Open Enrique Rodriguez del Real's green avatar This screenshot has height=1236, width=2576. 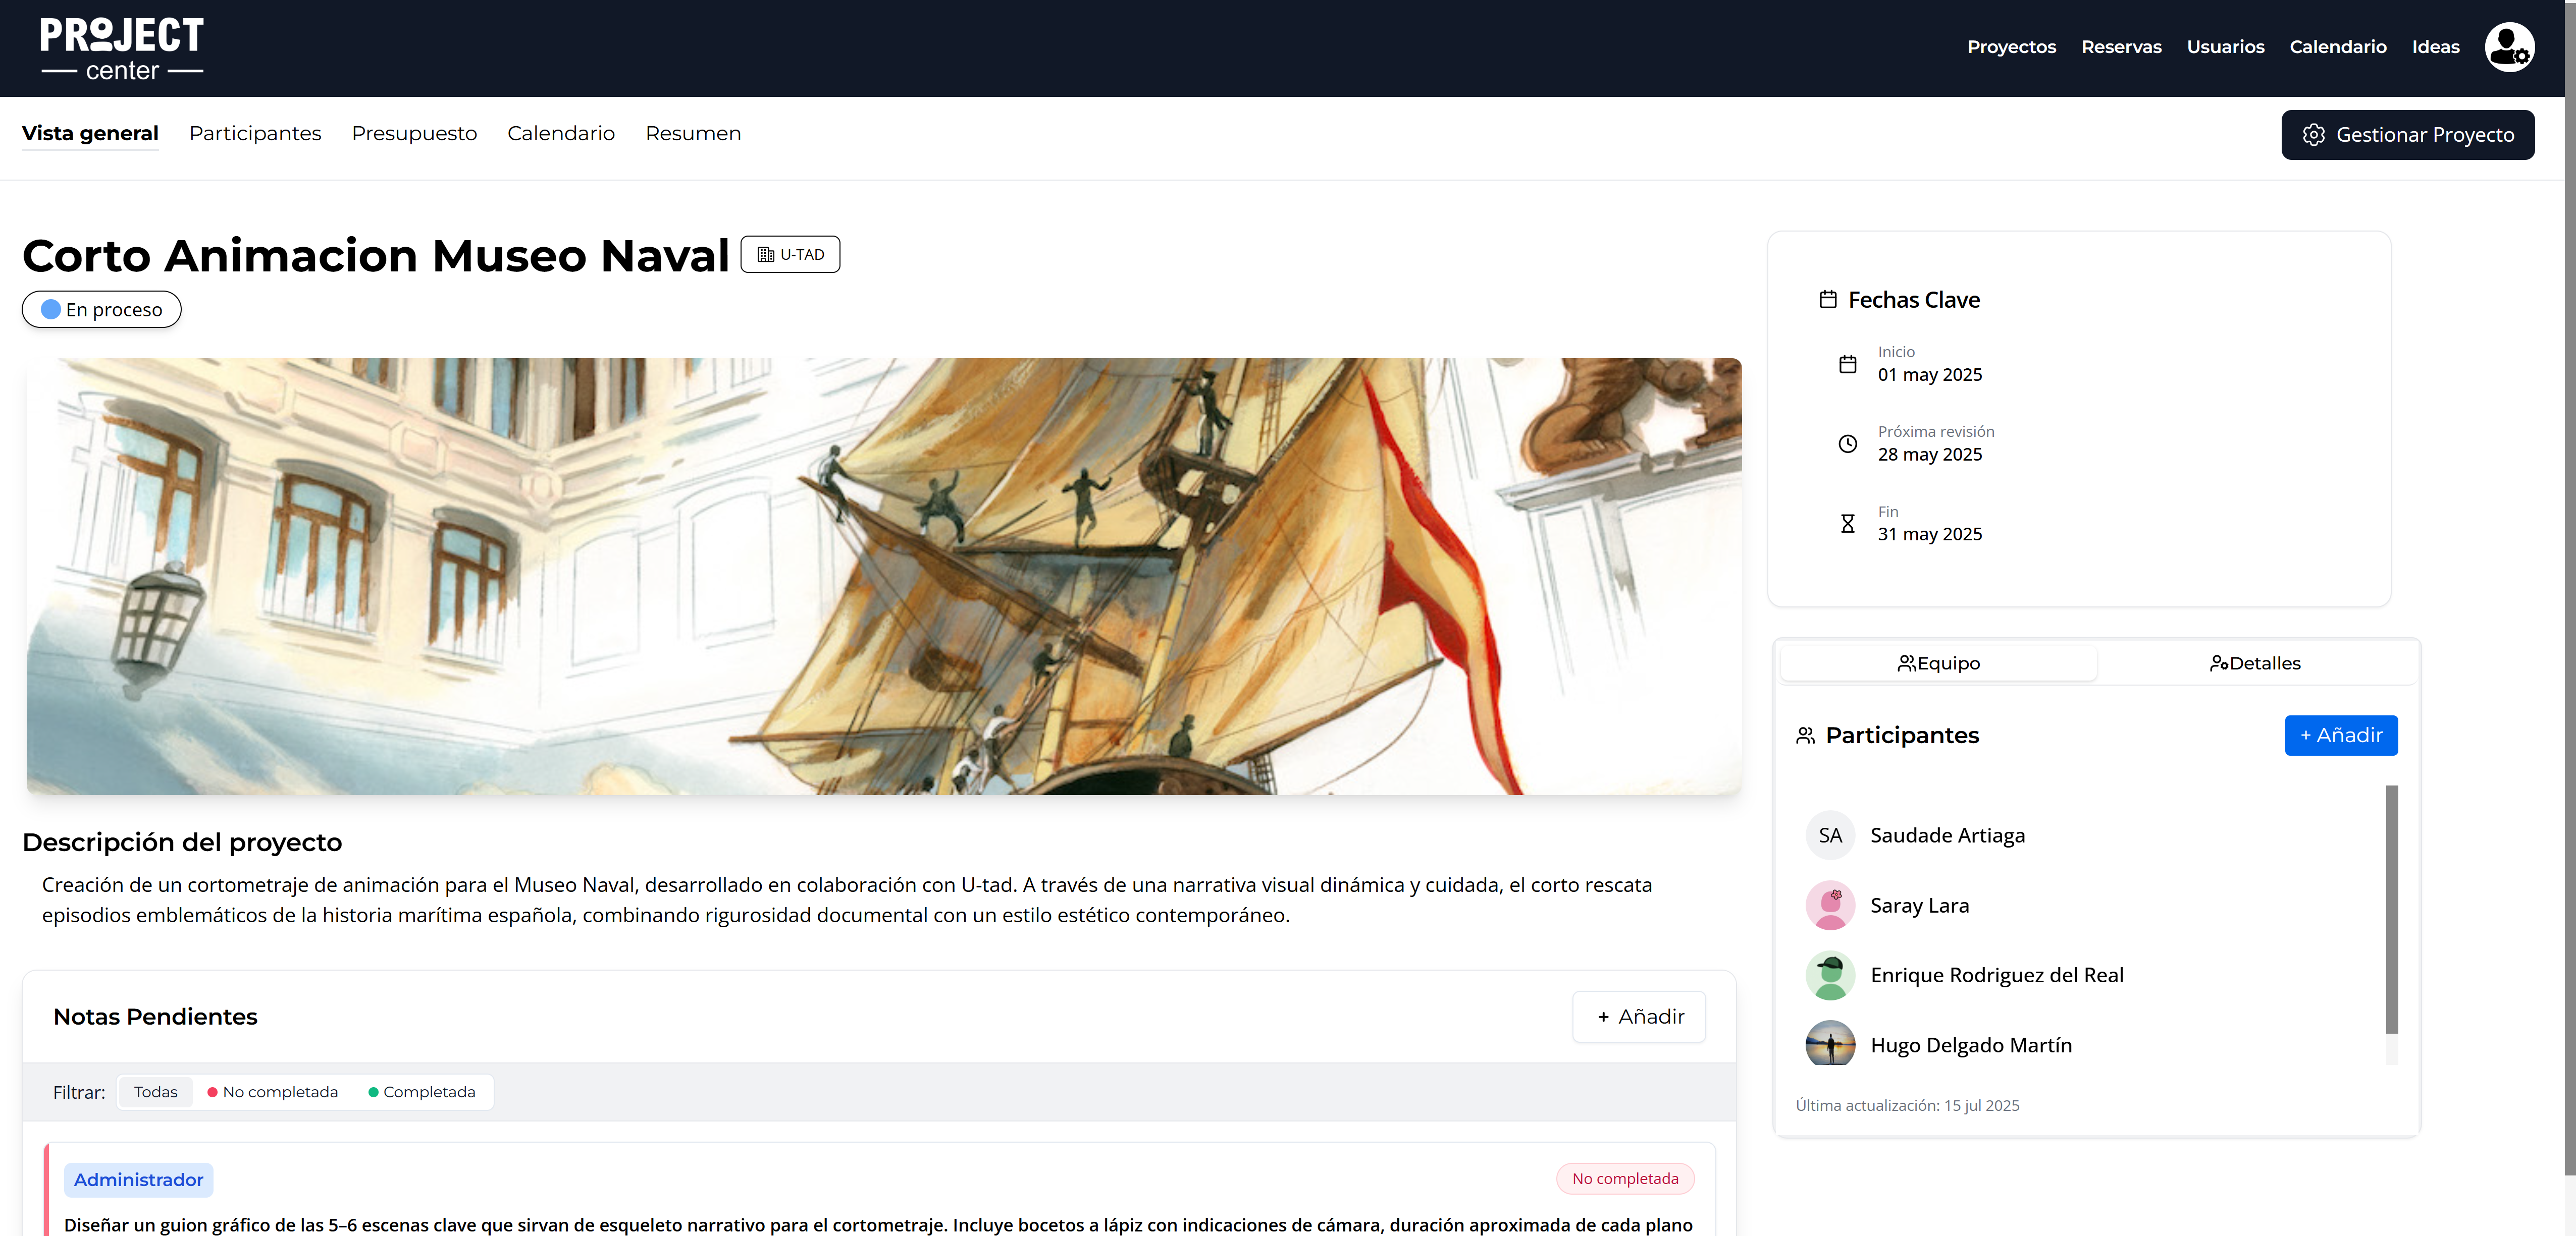click(1830, 975)
